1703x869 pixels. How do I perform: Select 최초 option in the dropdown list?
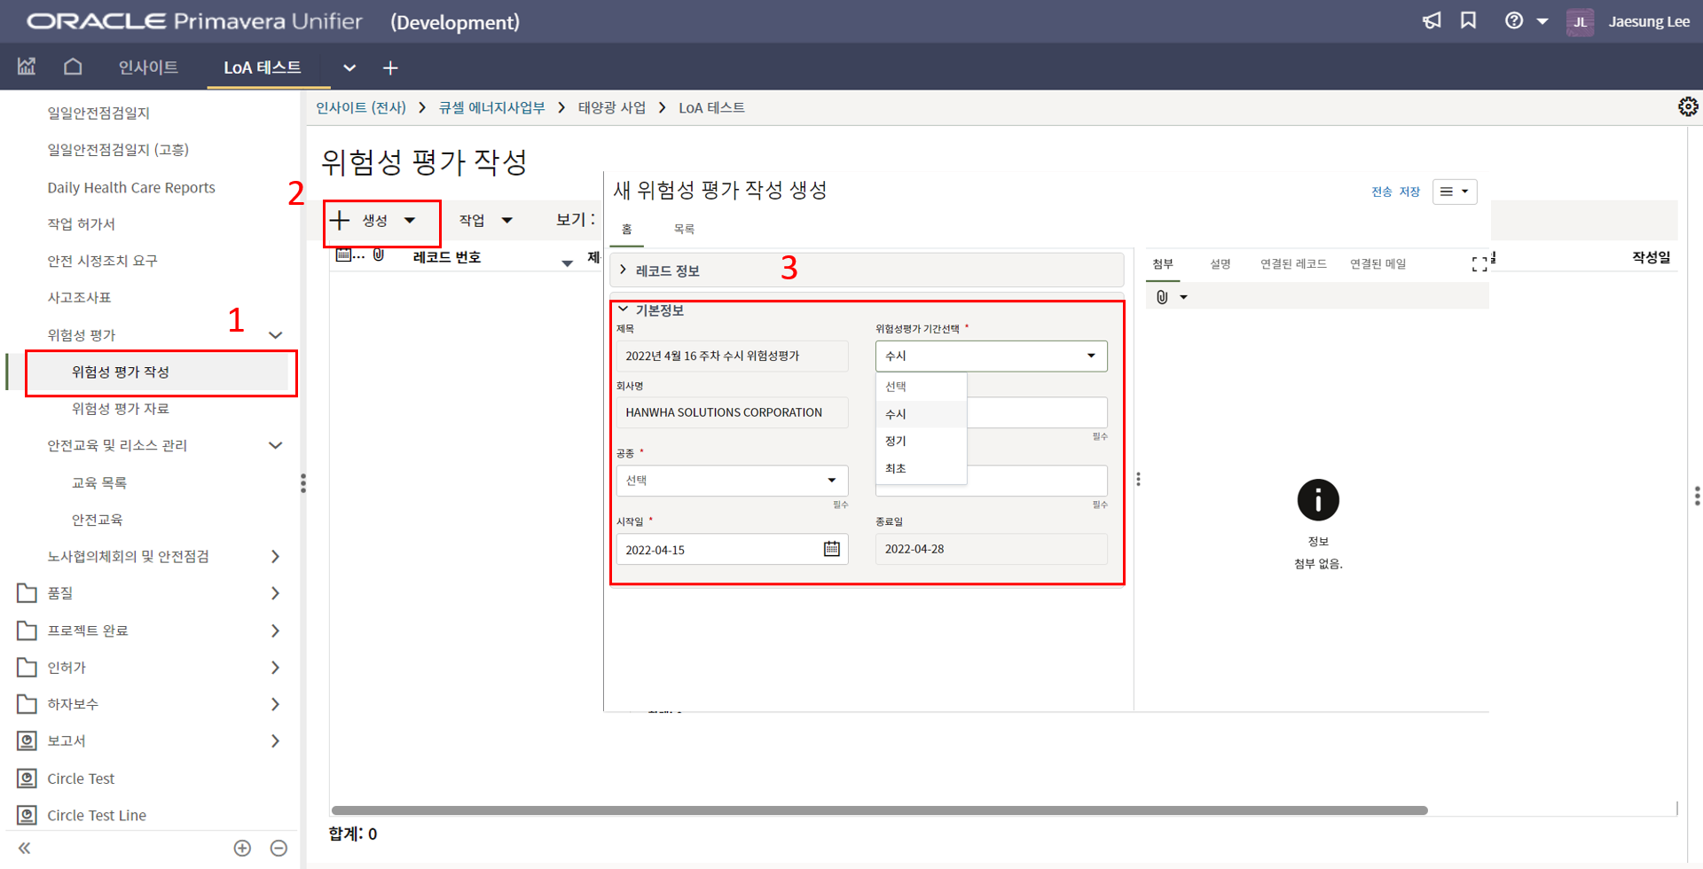point(896,469)
